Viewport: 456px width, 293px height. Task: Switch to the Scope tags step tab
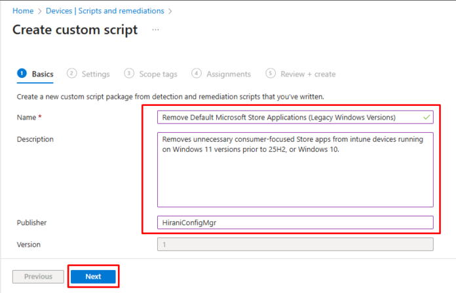tap(150, 74)
